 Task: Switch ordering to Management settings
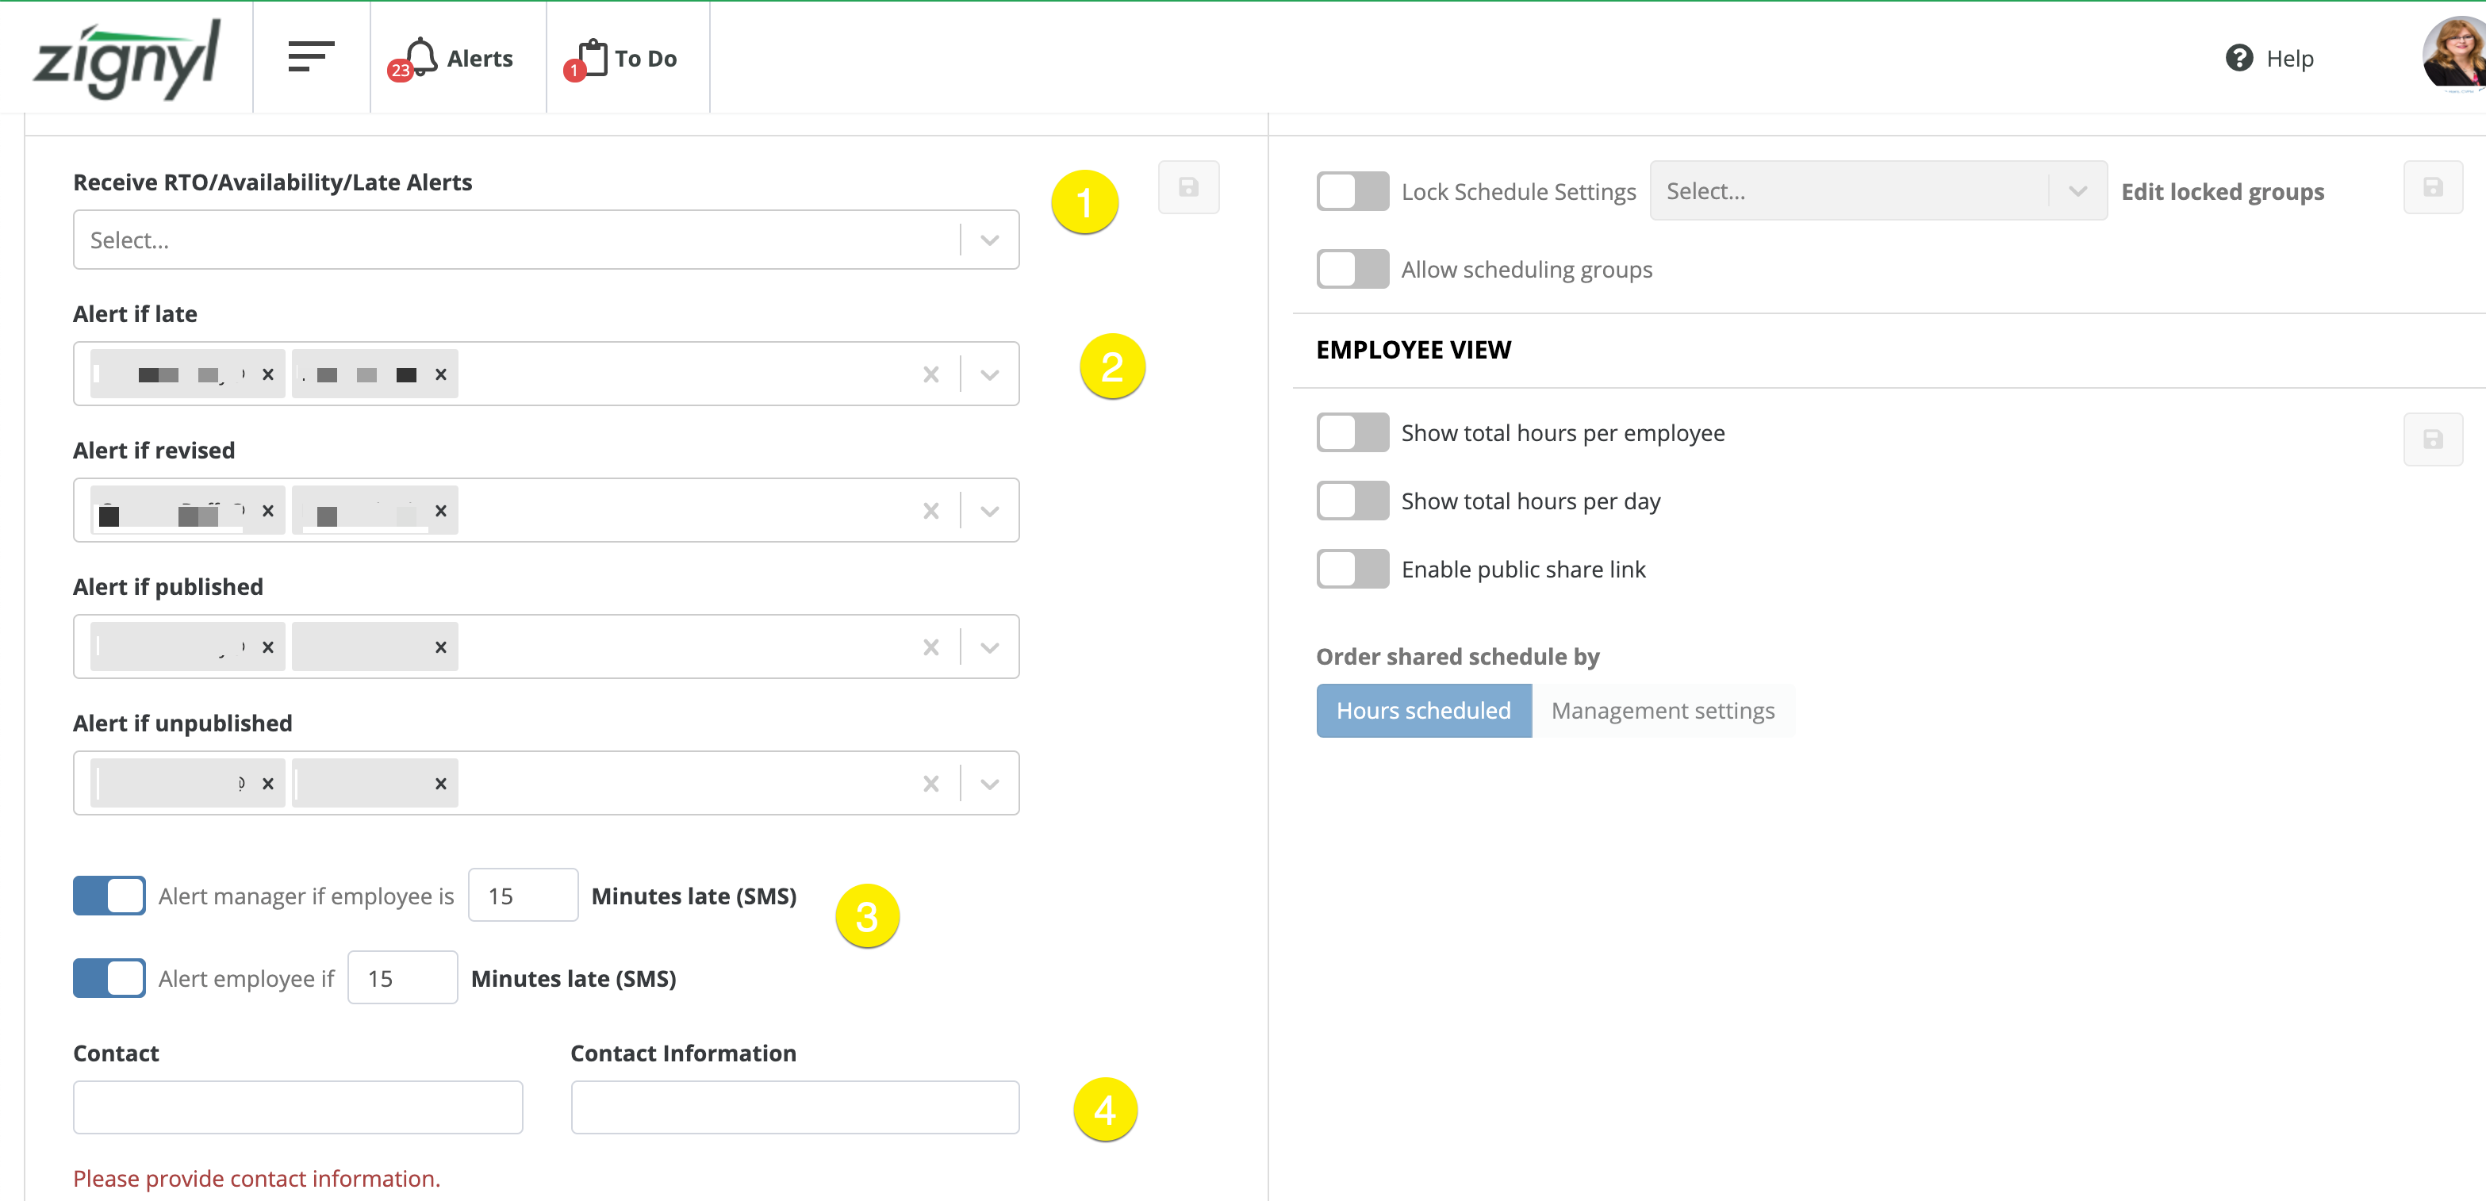tap(1662, 711)
